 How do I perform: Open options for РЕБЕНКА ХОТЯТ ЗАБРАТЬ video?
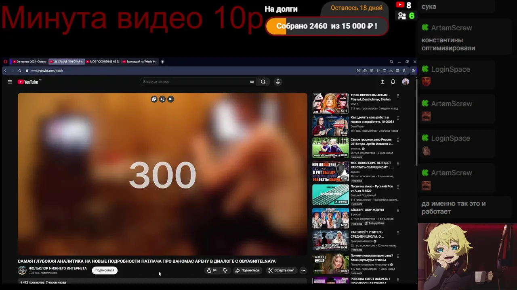(x=398, y=279)
